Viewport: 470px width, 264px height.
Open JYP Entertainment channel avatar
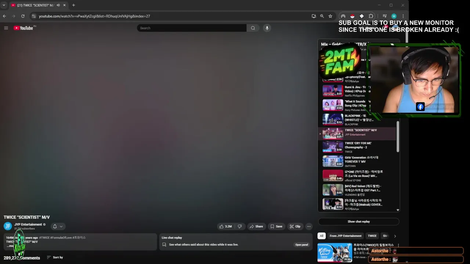(x=8, y=226)
